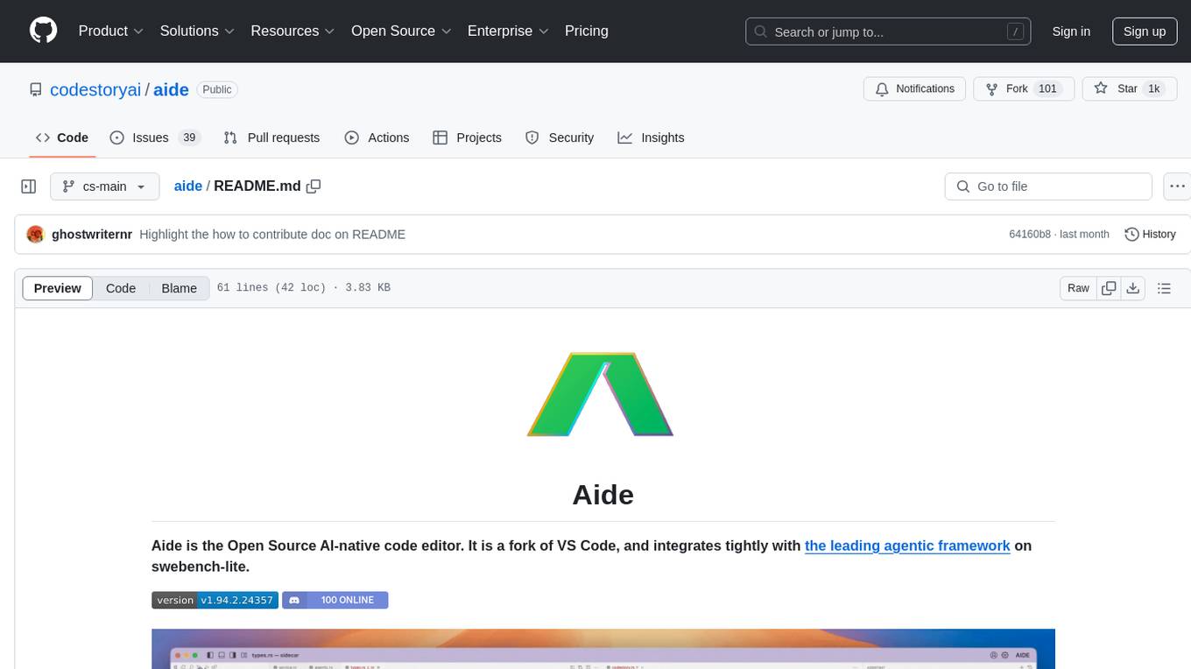View the file History
1191x669 pixels.
pyautogui.click(x=1150, y=235)
